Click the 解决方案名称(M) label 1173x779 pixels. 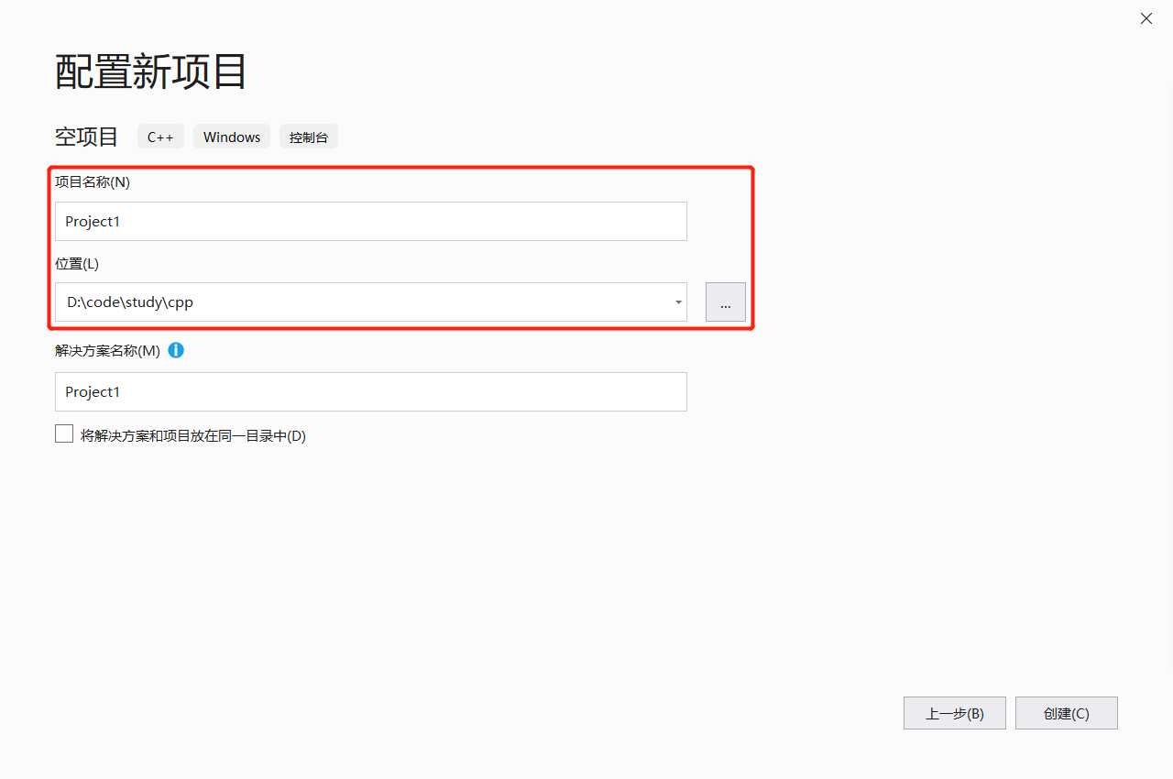107,350
